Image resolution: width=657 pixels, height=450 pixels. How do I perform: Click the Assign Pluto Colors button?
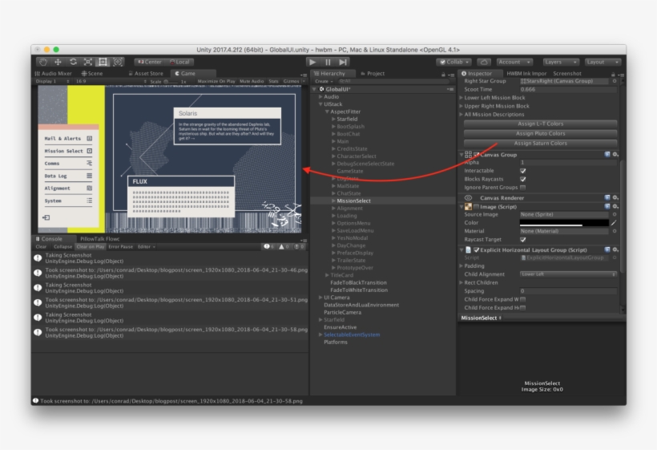click(540, 133)
